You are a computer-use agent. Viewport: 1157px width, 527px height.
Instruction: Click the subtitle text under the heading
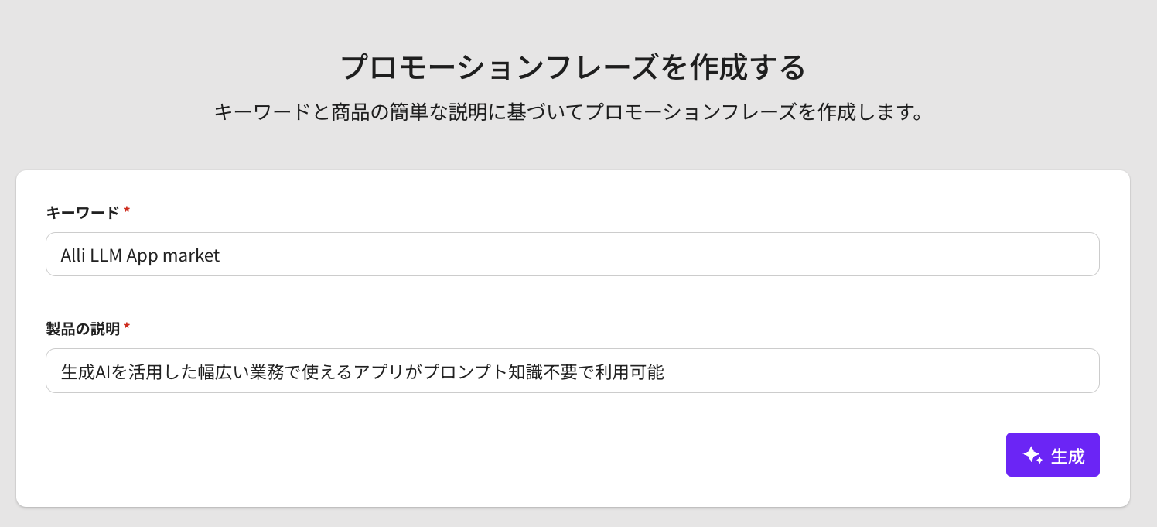(569, 112)
